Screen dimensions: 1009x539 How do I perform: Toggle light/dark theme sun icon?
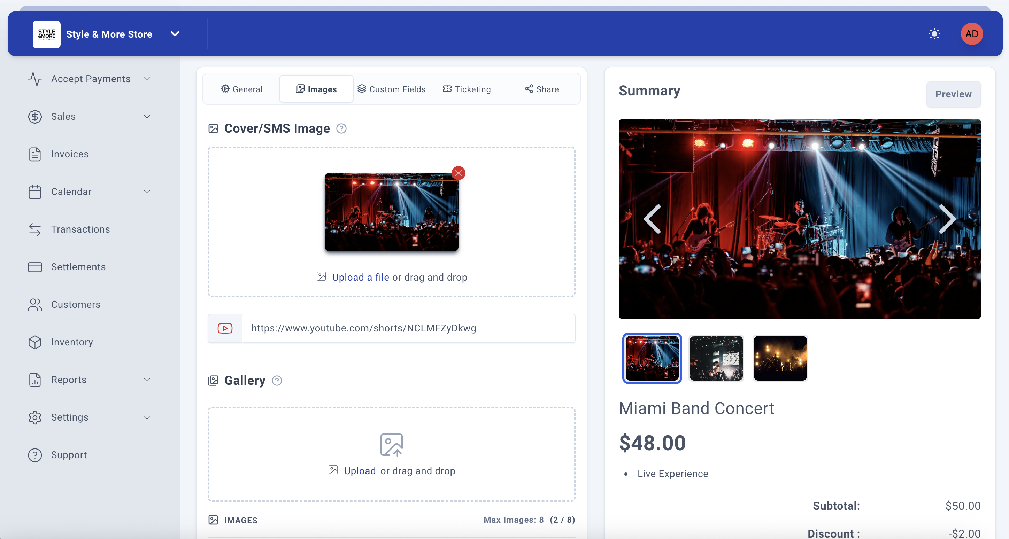click(x=934, y=34)
